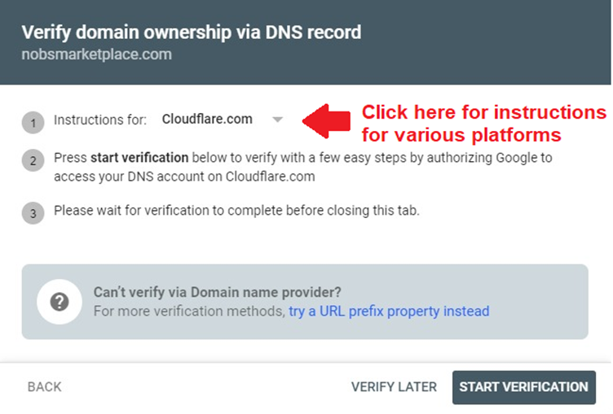Screen dimensions: 613x414
Task: Click the bold 'start verification' text in step 2
Action: (x=139, y=157)
